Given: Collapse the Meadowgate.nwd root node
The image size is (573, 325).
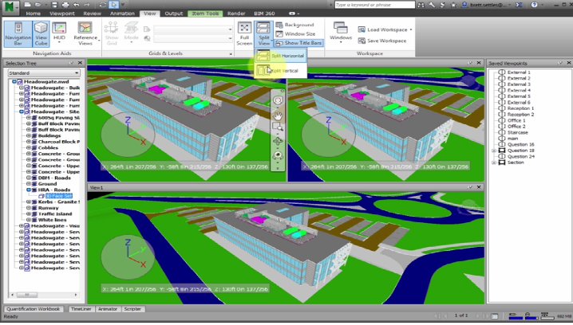Looking at the screenshot, I should 14,82.
